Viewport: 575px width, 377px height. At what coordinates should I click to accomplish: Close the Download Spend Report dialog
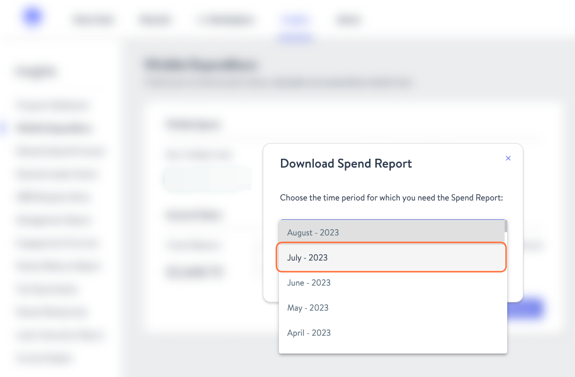click(x=508, y=158)
